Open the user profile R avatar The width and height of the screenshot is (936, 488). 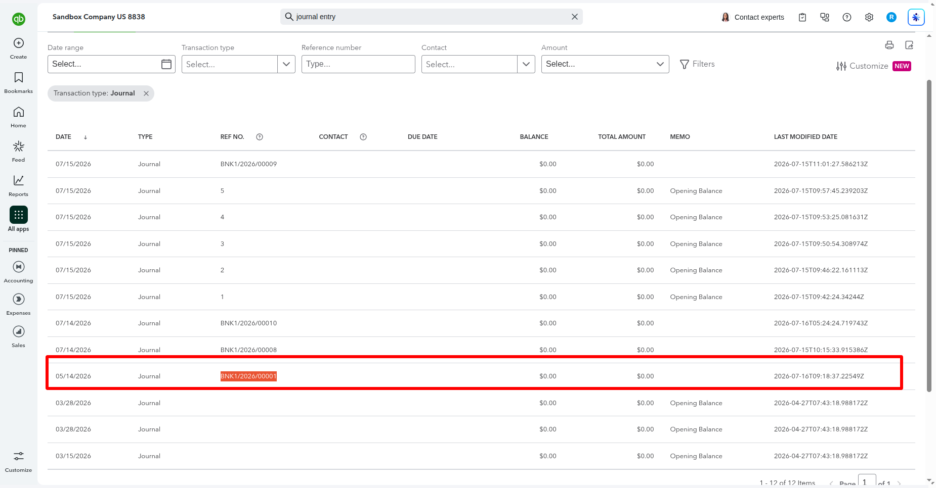click(891, 17)
